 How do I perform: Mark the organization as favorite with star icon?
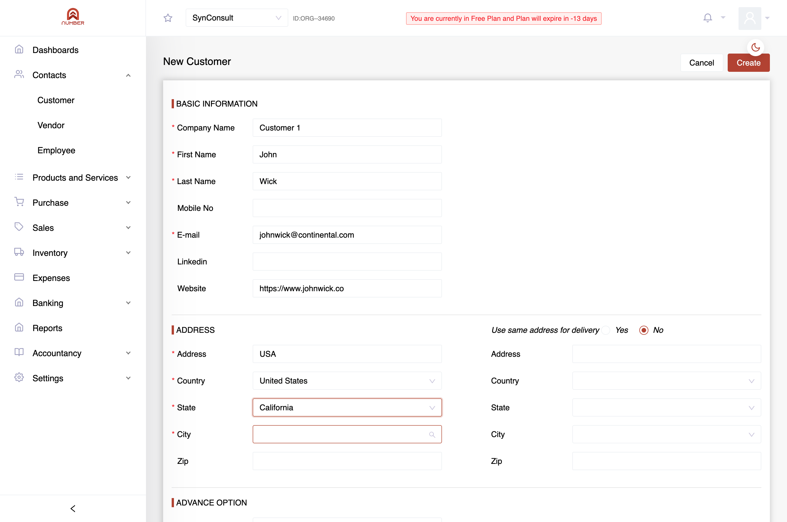click(x=168, y=18)
